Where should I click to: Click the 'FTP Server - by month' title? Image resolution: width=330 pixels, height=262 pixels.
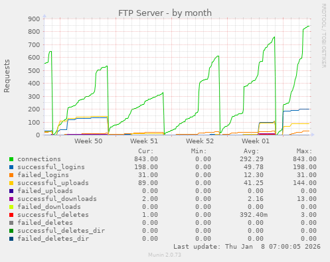165,13
